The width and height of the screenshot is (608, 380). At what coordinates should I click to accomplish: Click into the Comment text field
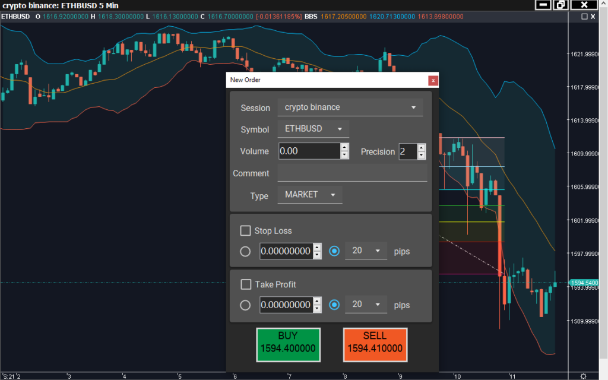point(352,173)
